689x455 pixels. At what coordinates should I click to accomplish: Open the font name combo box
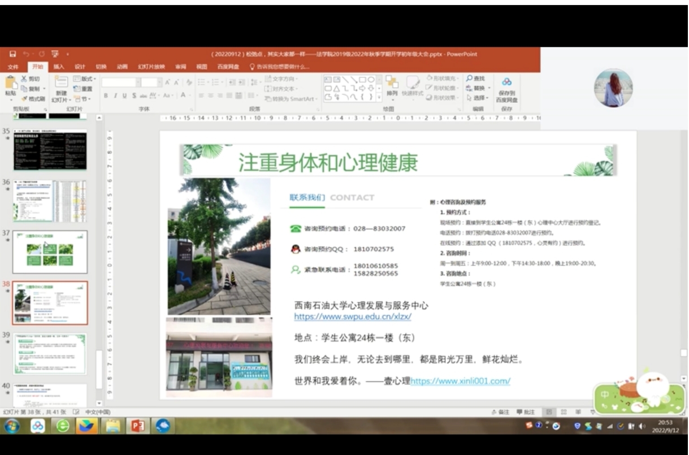pos(120,82)
